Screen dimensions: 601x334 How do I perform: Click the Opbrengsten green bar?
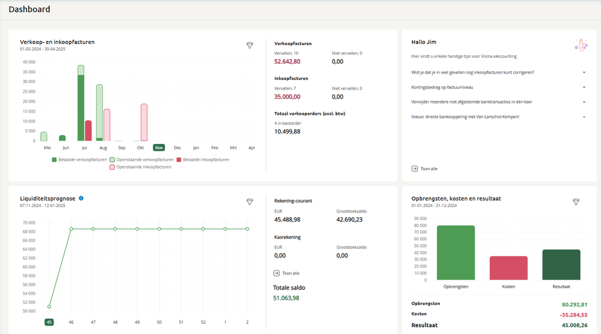456,253
